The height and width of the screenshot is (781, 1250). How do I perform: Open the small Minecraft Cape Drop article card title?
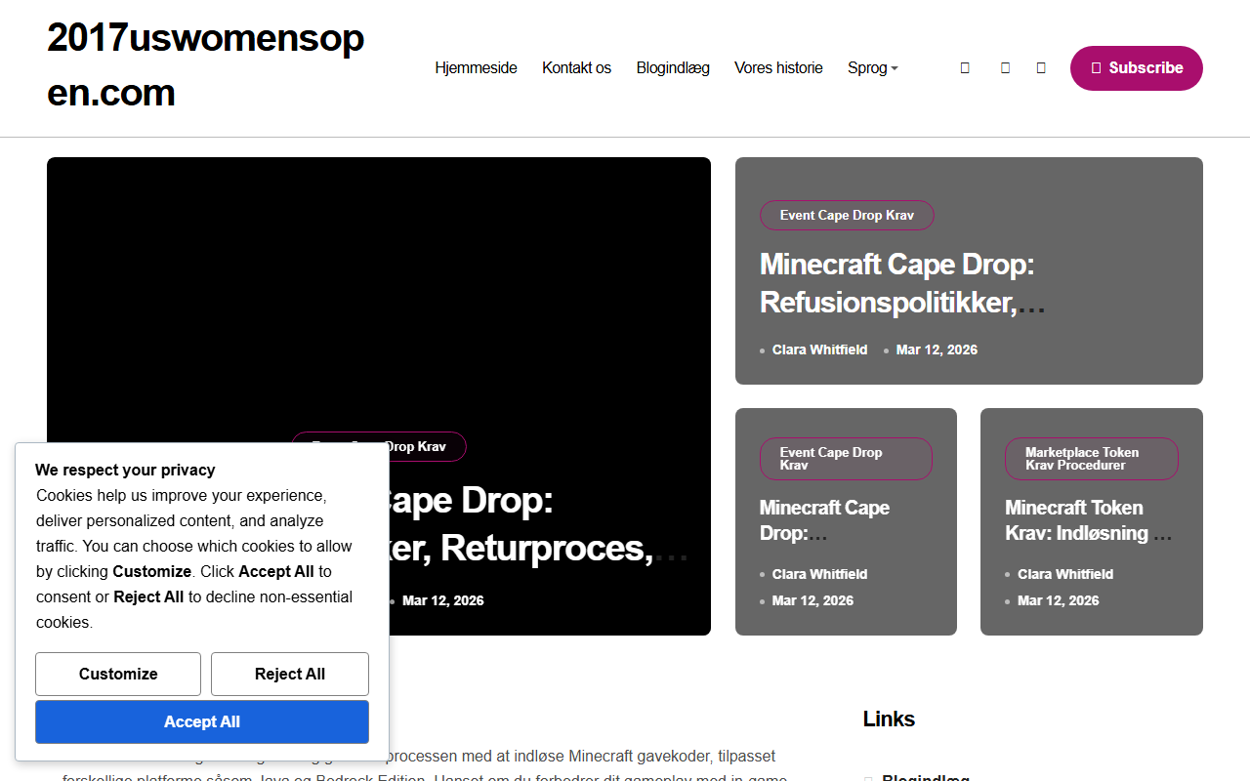(825, 520)
